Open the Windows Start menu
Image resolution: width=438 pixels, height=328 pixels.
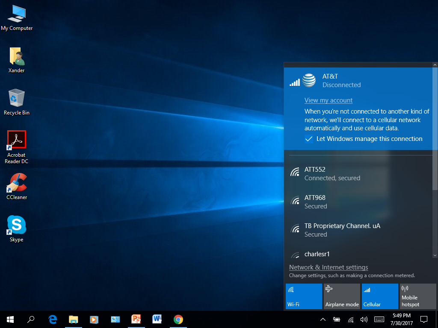10,319
